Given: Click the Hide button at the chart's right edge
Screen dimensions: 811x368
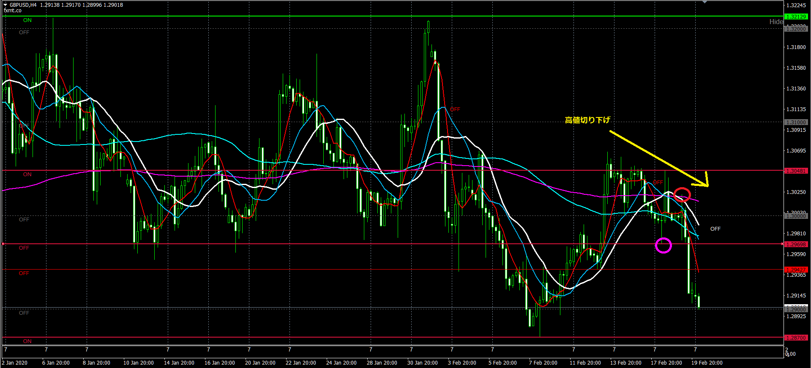Looking at the screenshot, I should 776,22.
